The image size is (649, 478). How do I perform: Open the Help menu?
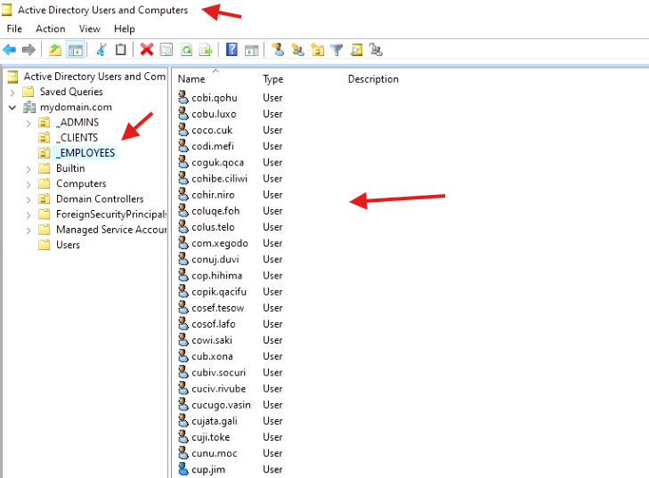(x=124, y=29)
